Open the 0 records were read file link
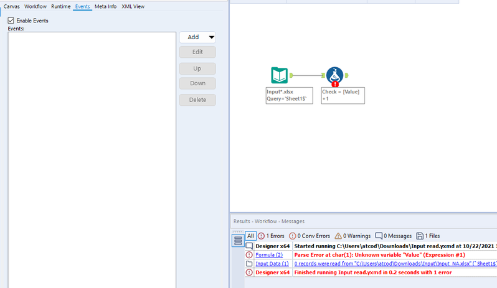Image resolution: width=497 pixels, height=288 pixels. (x=395, y=264)
